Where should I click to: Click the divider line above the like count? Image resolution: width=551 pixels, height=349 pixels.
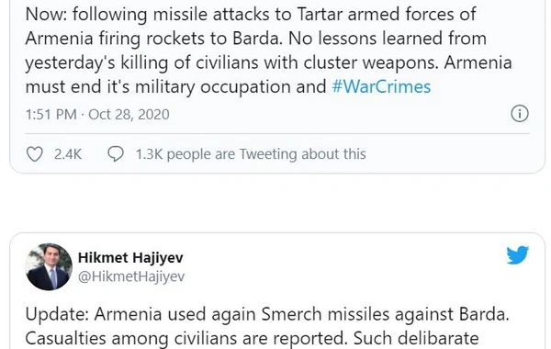click(277, 133)
